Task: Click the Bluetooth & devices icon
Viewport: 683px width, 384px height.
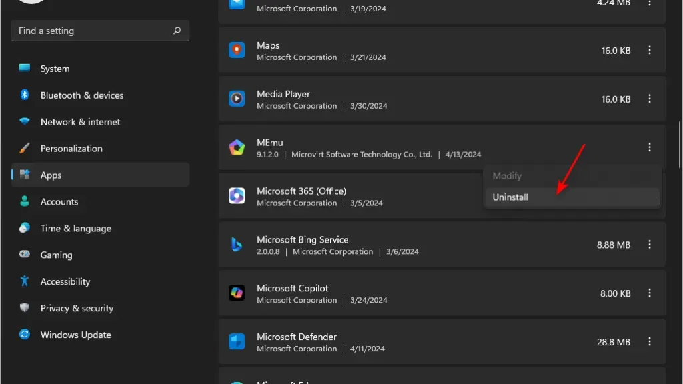Action: pos(25,95)
